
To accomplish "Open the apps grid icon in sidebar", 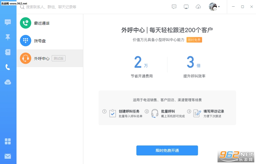I will (8, 141).
